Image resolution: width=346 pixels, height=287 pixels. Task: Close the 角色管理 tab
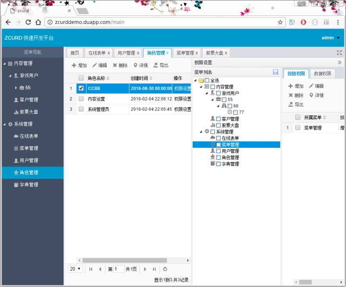[167, 53]
